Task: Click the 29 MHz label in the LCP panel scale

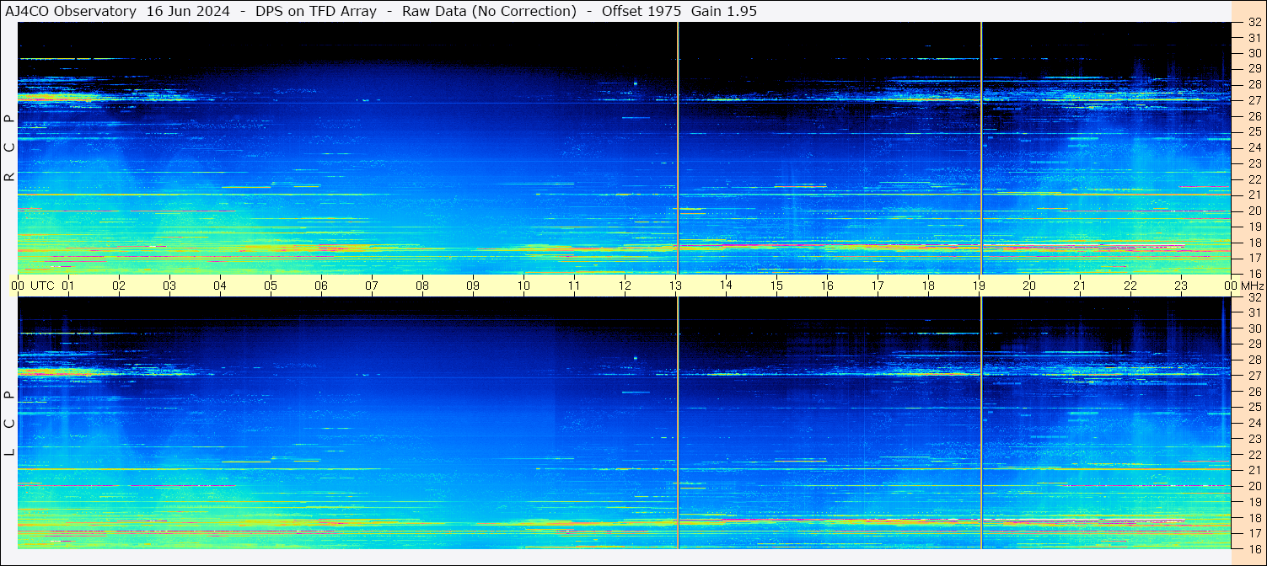Action: 1254,344
